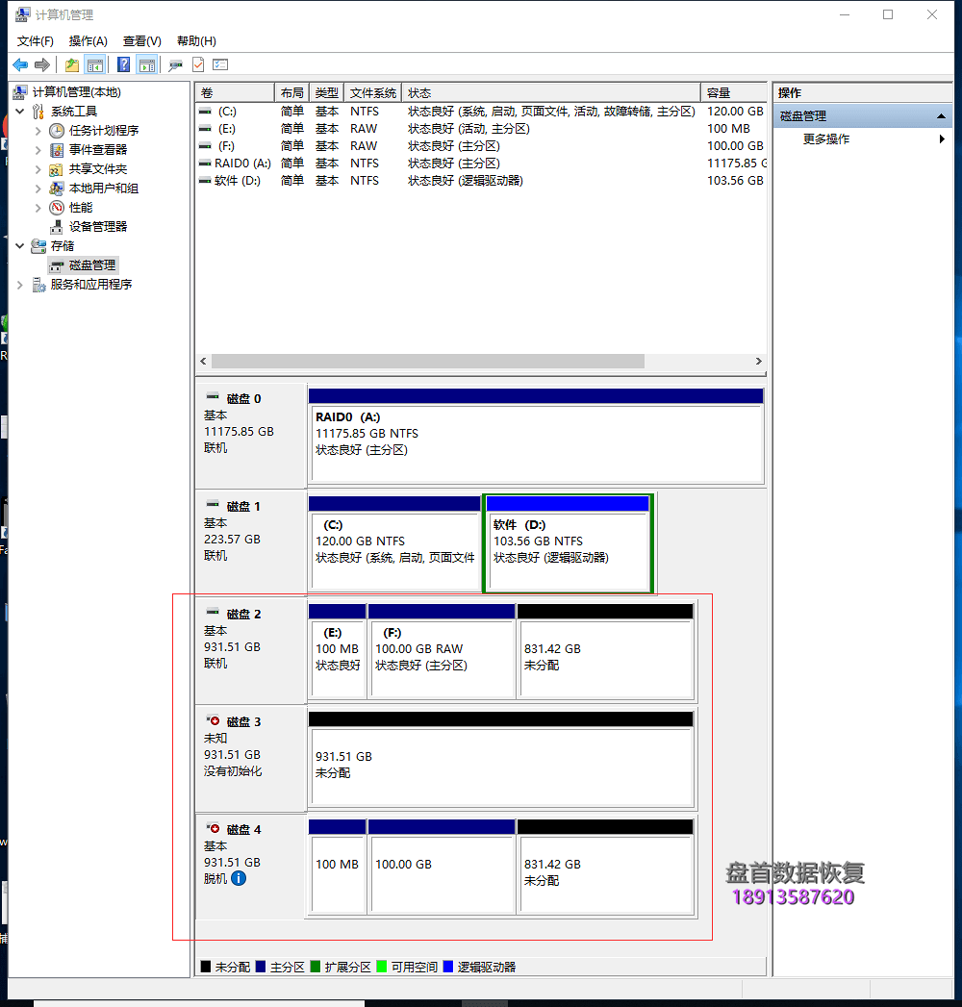Sort by the 容量 column header
962x1007 pixels.
pos(734,93)
